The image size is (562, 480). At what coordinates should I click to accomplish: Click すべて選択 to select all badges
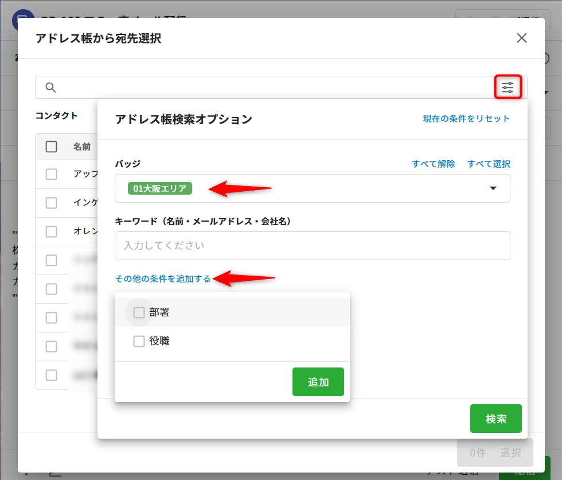tap(489, 164)
